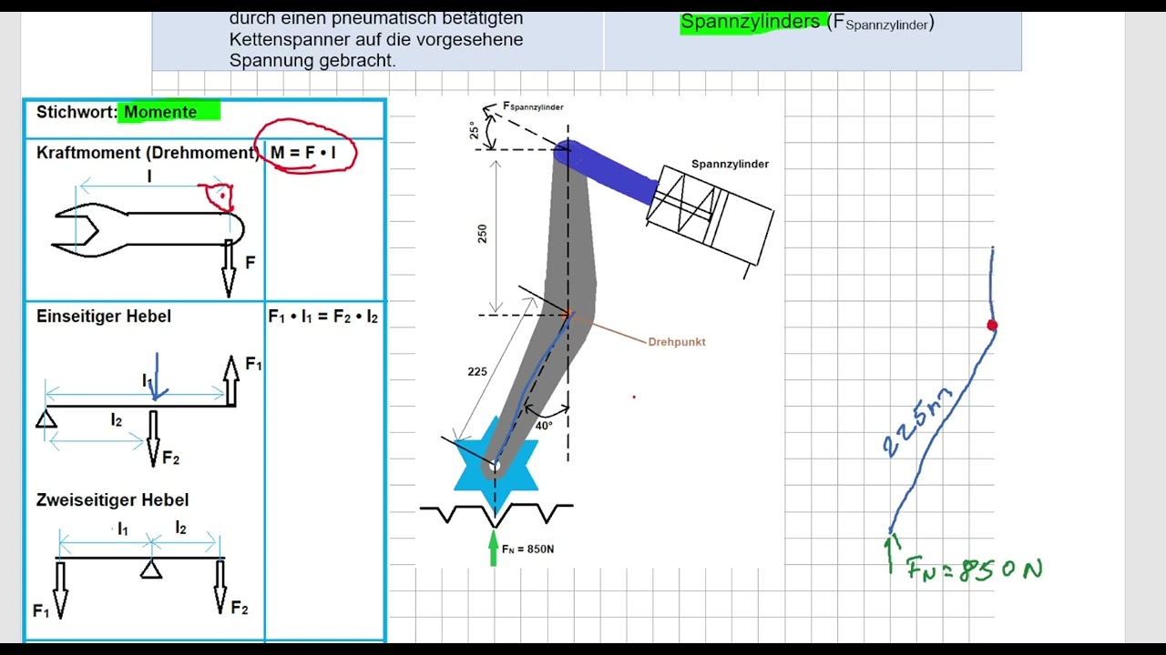The image size is (1166, 655).
Task: Click the "25°" angle label
Action: point(474,130)
